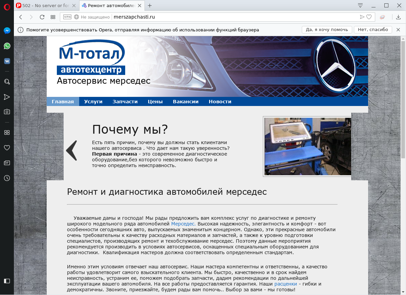Switch to the Ремонт автомобилей tab
The image size is (406, 295).
pos(112,5)
